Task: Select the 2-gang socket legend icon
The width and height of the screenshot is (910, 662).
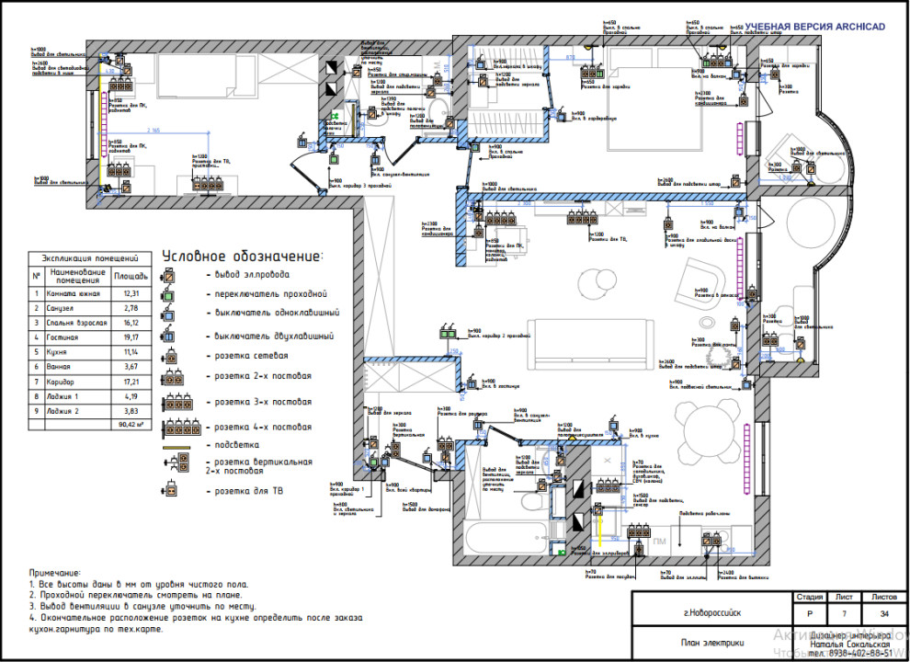Action: [x=174, y=377]
